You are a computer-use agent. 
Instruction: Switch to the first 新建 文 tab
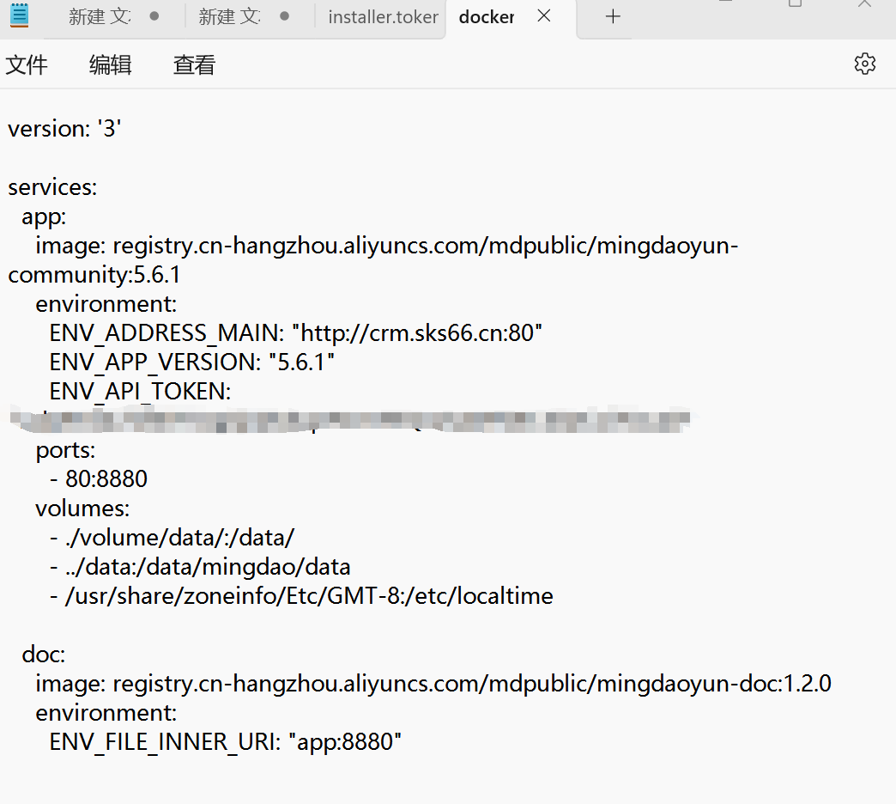100,16
